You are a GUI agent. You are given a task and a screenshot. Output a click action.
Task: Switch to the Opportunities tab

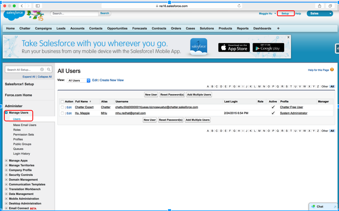[x=117, y=28]
